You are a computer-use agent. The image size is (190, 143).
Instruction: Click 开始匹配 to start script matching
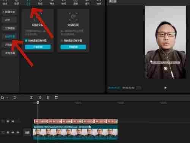tap(73, 47)
